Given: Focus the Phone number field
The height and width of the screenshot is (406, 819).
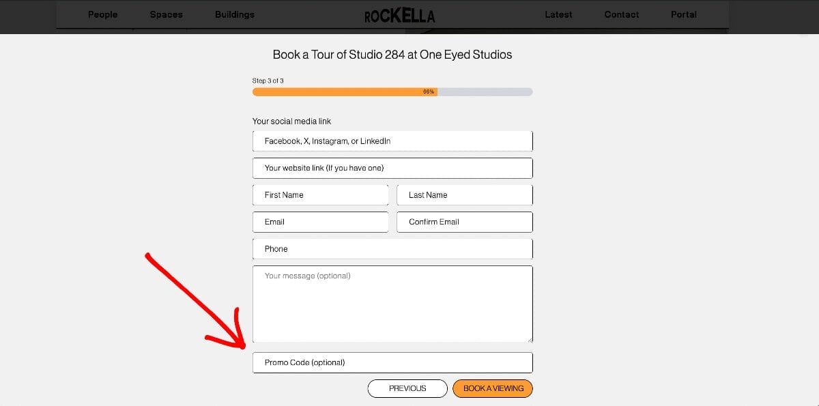Looking at the screenshot, I should [x=392, y=249].
